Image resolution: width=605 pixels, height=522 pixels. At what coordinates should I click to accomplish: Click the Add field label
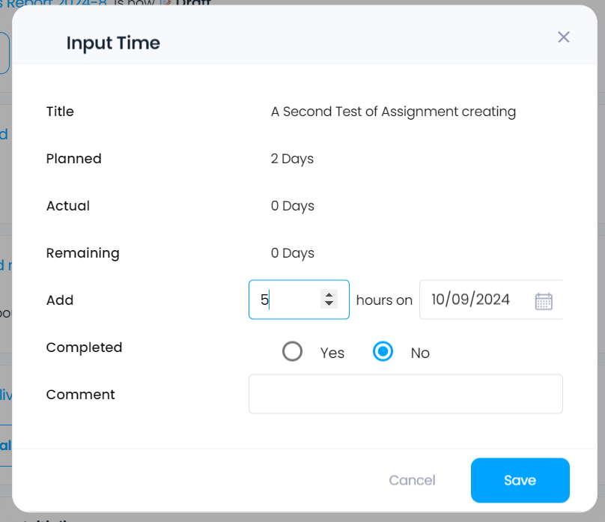(x=60, y=300)
